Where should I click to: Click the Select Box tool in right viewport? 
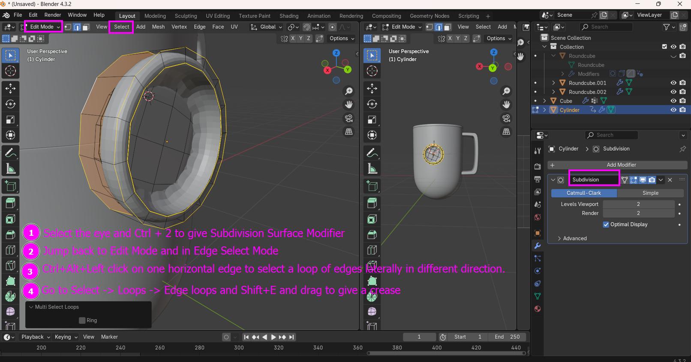pos(372,55)
